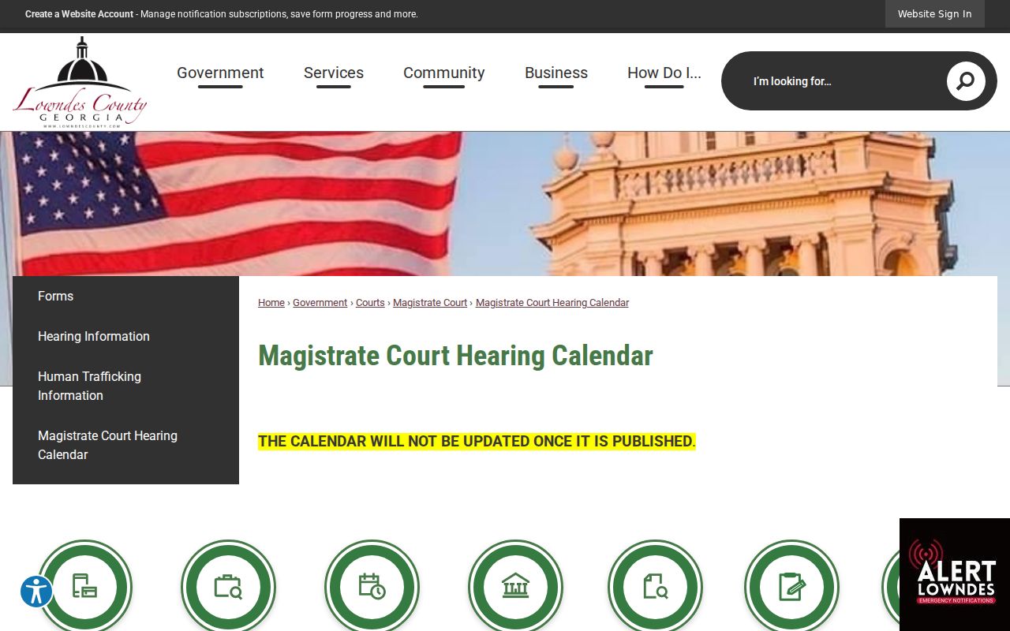Click the Create a Website Account link
The image size is (1010, 631).
(x=79, y=14)
